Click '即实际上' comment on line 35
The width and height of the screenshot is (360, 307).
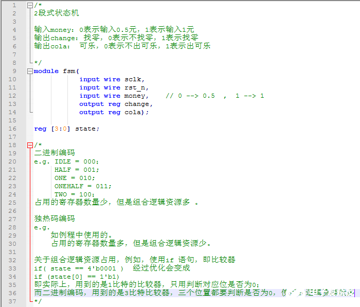[x=147, y=284]
